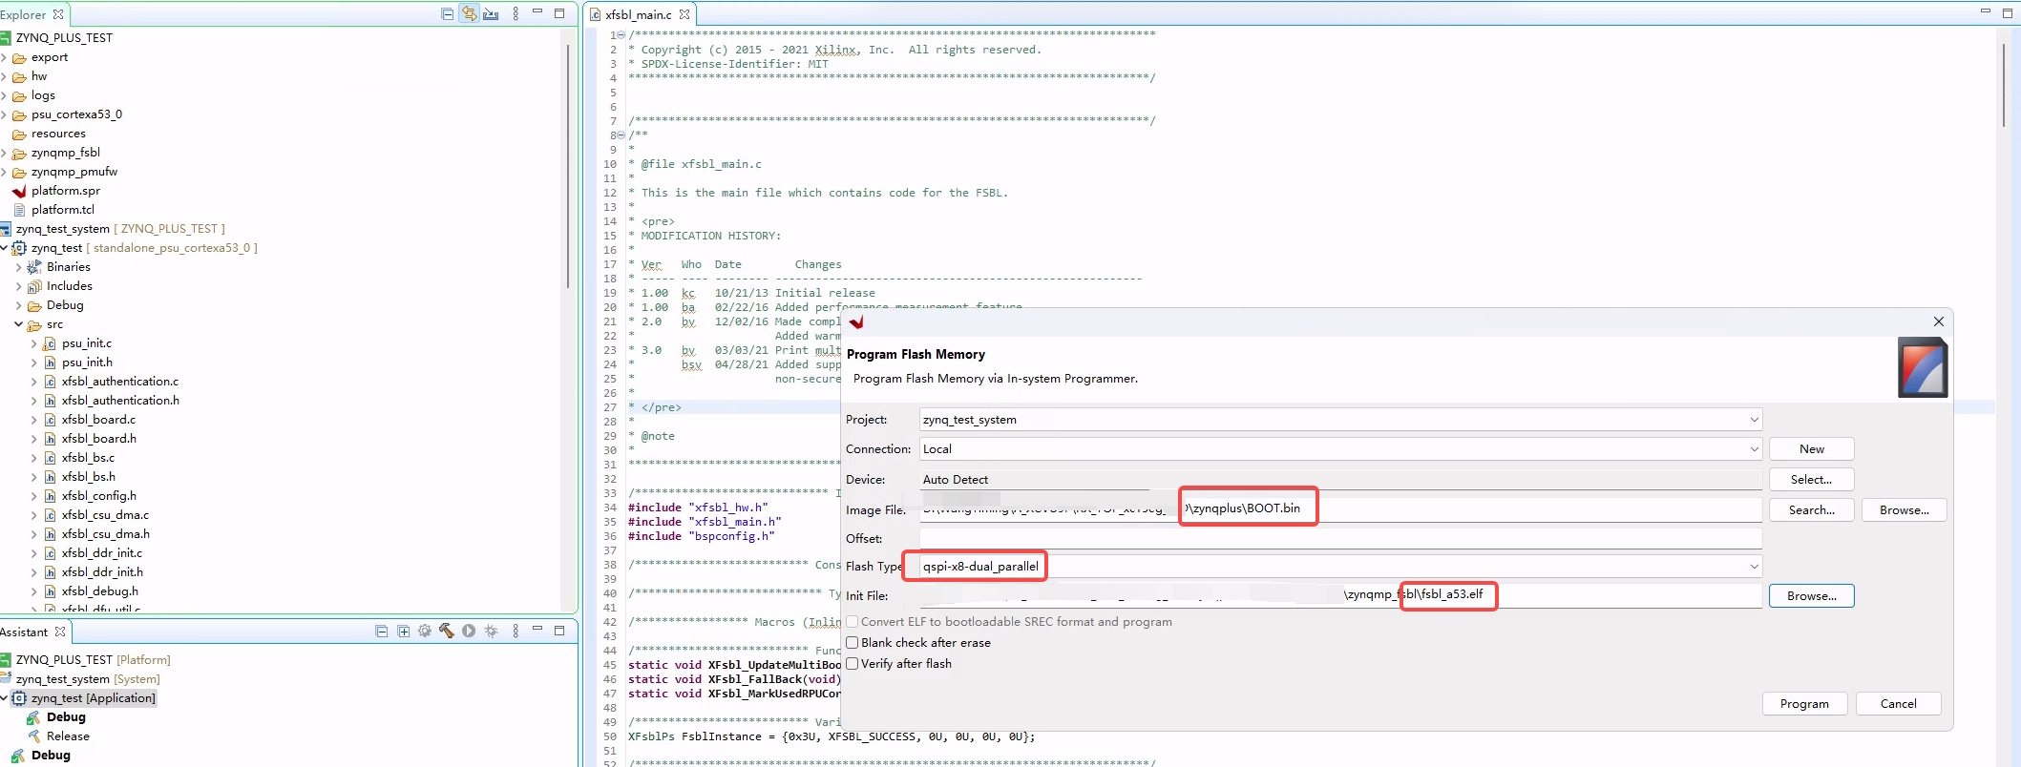2021x767 pixels.
Task: Toggle Link with Editor in Explorer
Action: pos(469,13)
